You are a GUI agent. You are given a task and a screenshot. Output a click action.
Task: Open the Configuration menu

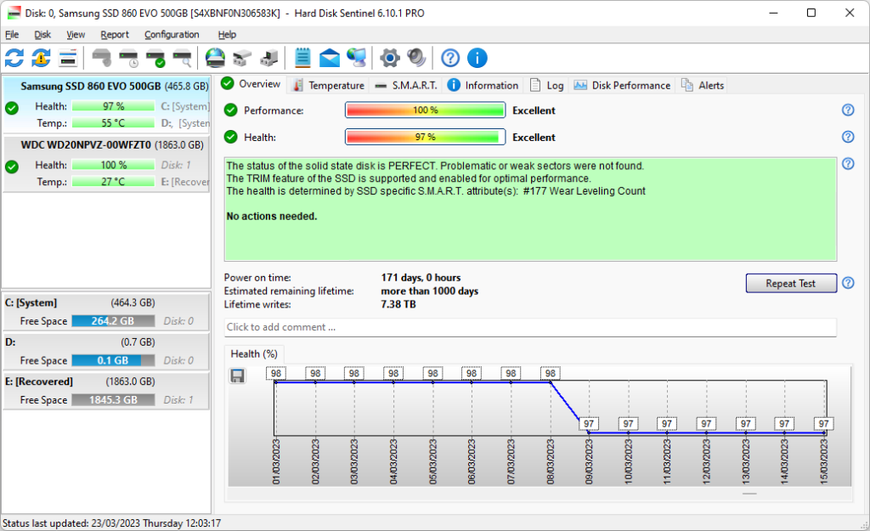tap(172, 34)
